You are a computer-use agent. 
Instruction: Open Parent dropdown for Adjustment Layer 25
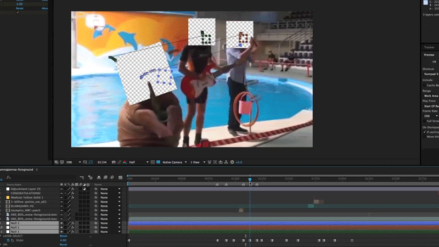110,189
